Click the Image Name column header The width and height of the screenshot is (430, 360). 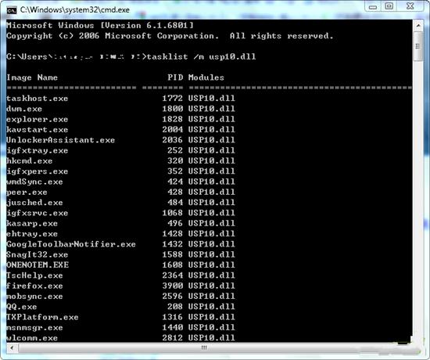click(x=32, y=77)
